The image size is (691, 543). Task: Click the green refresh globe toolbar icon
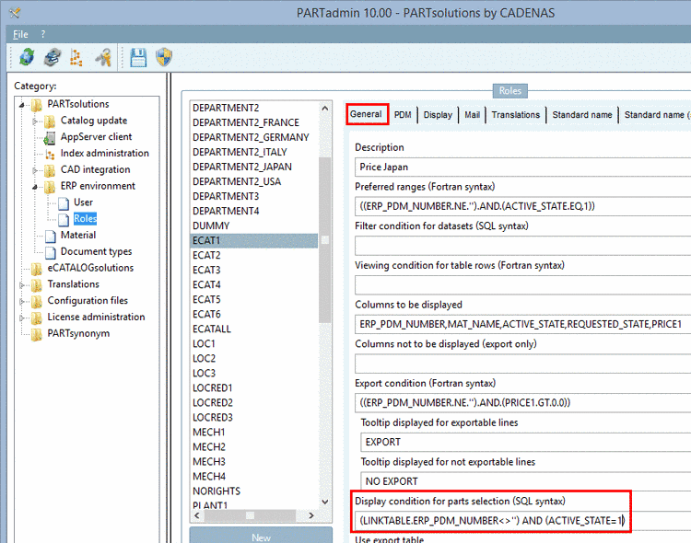[x=27, y=57]
